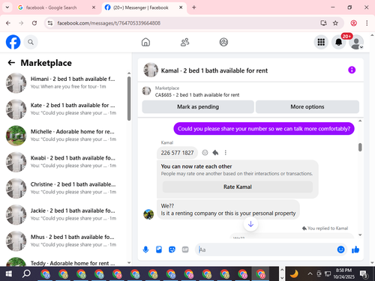Click the chat messages scrollbar
This screenshot has width=375, height=281.
(360, 147)
